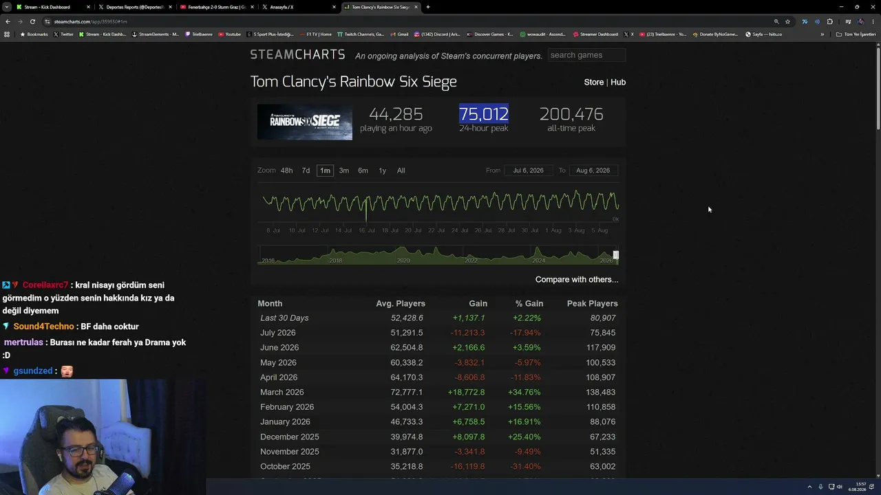Grab the chart navigator range handle

616,255
